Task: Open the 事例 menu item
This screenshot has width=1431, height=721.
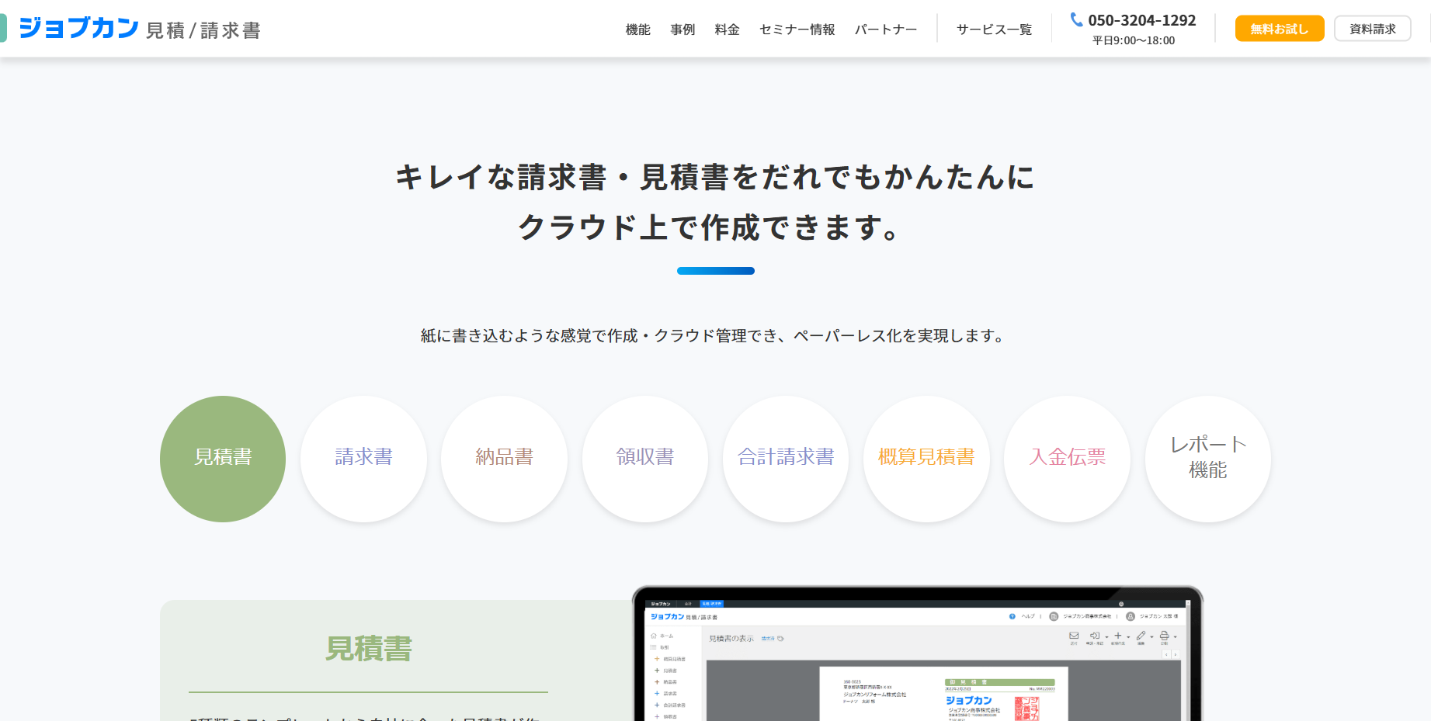Action: click(x=683, y=29)
